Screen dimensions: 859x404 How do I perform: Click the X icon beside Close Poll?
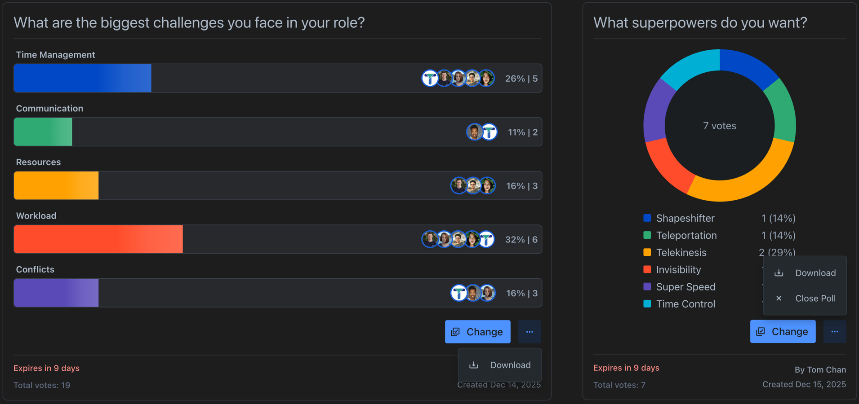(778, 298)
